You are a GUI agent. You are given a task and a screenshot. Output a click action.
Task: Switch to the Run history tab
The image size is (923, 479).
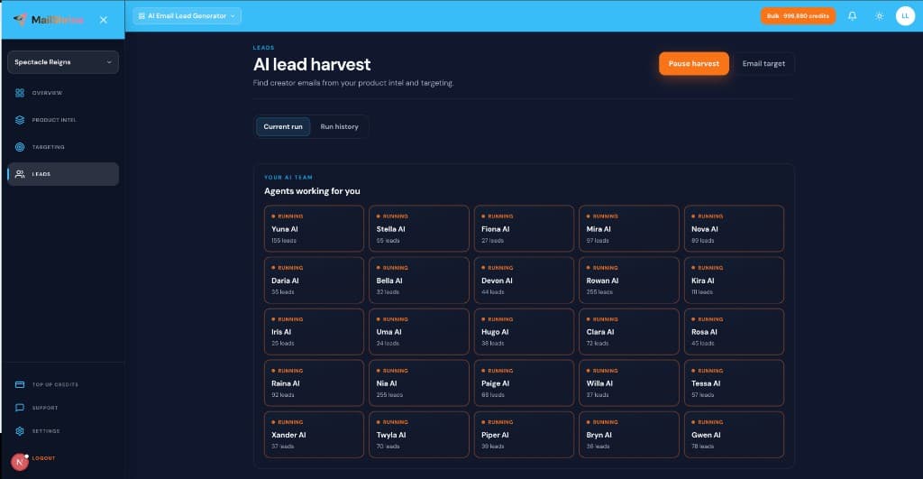pyautogui.click(x=339, y=126)
